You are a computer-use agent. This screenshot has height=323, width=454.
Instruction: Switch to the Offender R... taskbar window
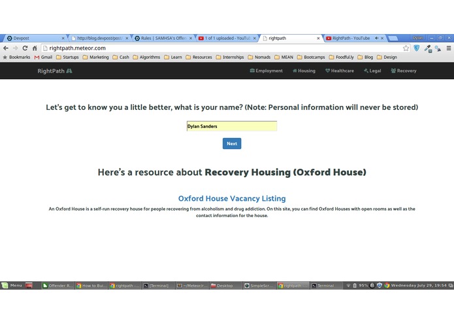(58, 286)
